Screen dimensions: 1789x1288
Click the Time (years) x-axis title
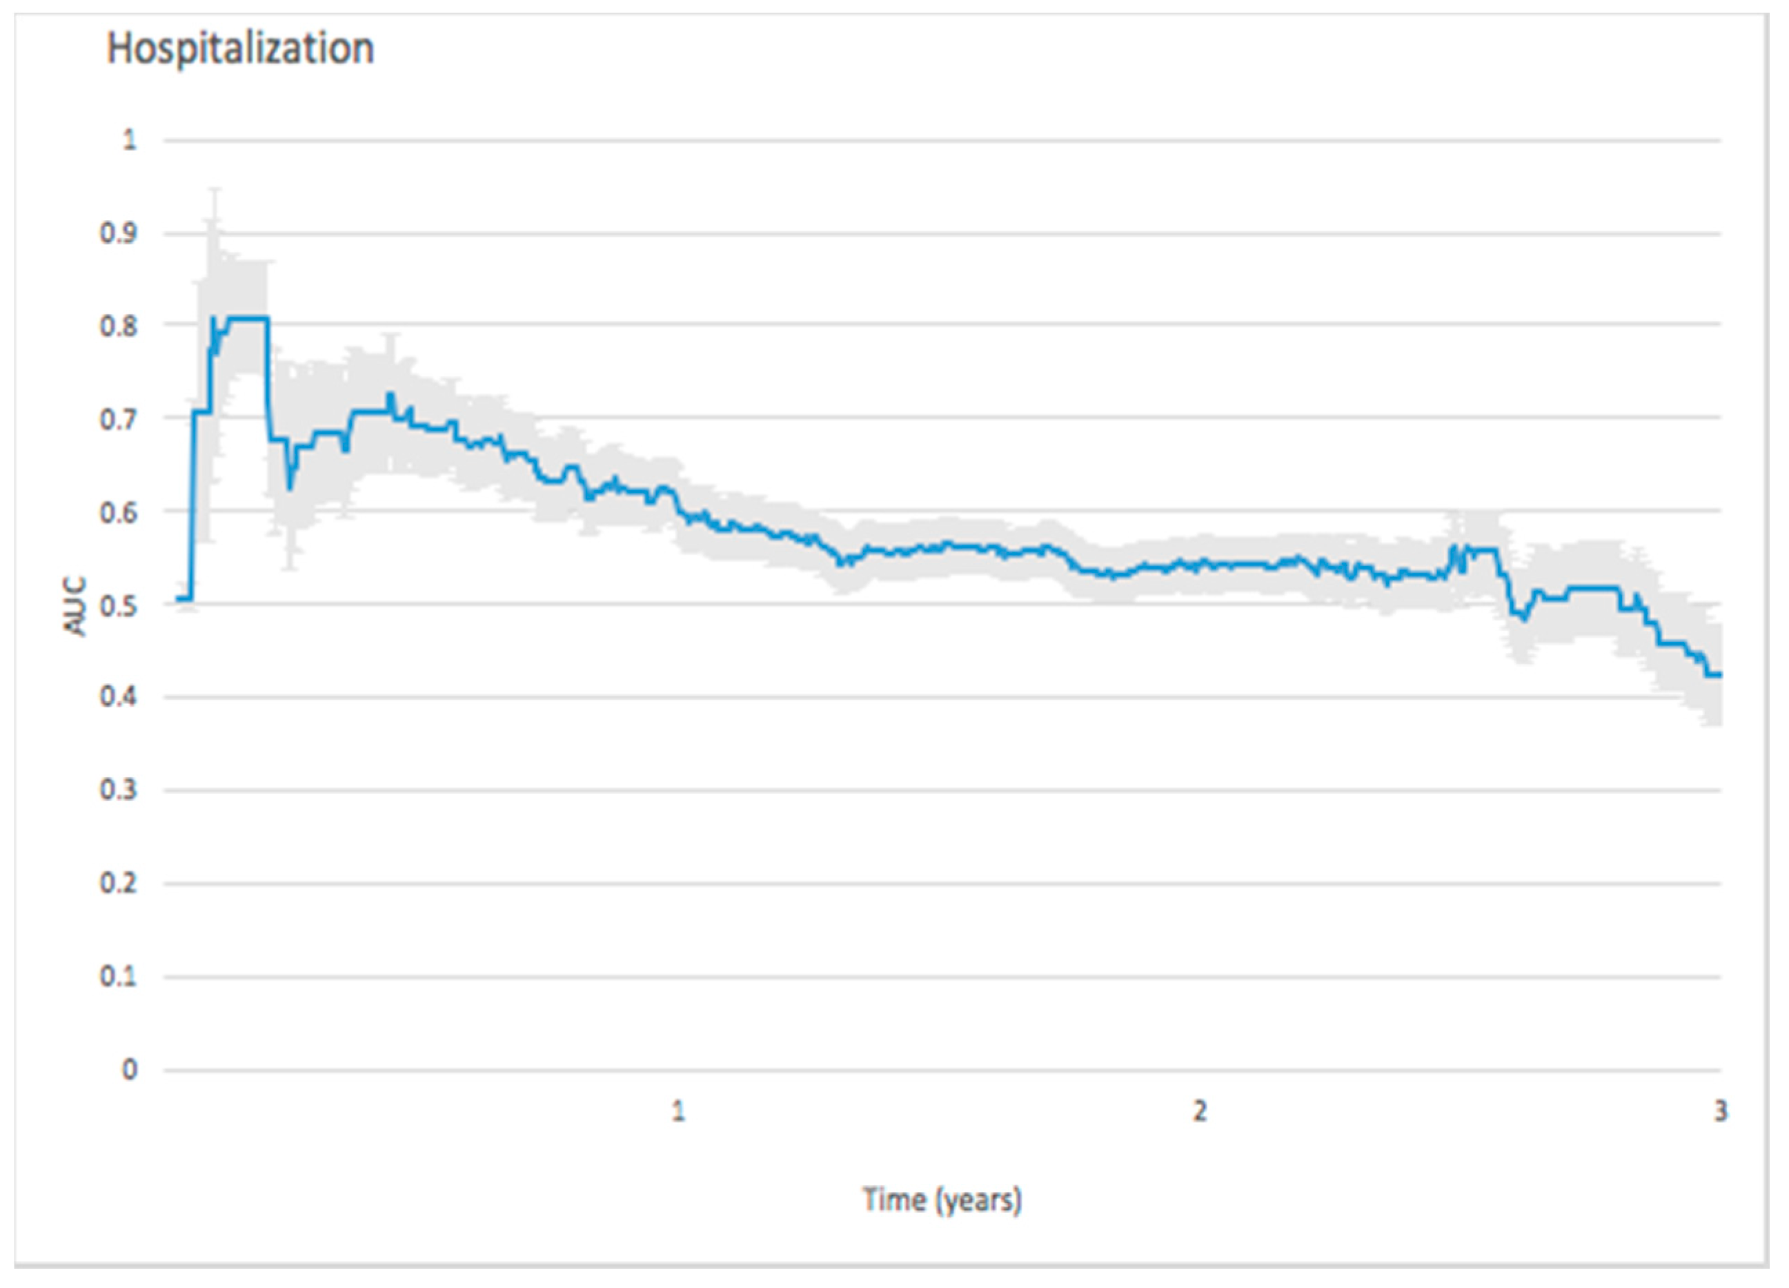[x=942, y=1200]
